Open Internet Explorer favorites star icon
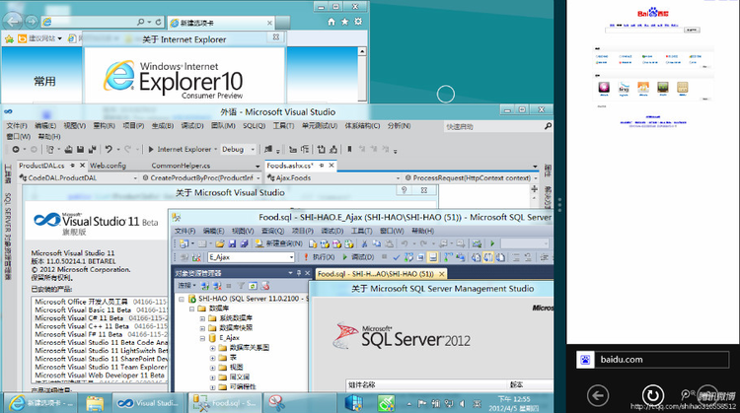Screen dimensions: 740x413 click(x=345, y=22)
